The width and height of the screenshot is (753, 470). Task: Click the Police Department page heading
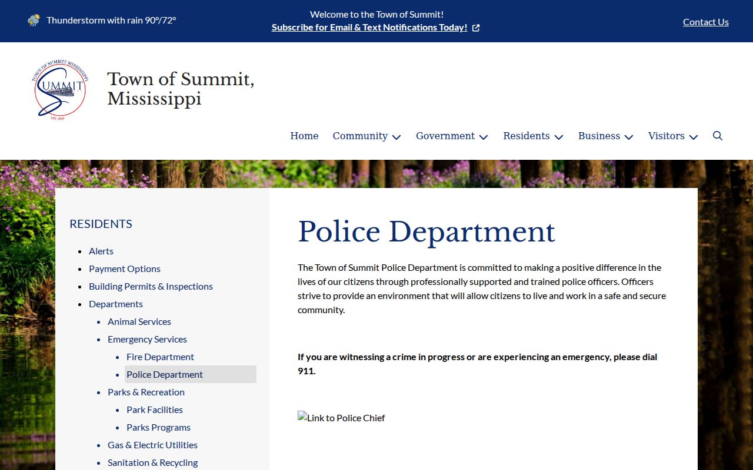point(427,231)
